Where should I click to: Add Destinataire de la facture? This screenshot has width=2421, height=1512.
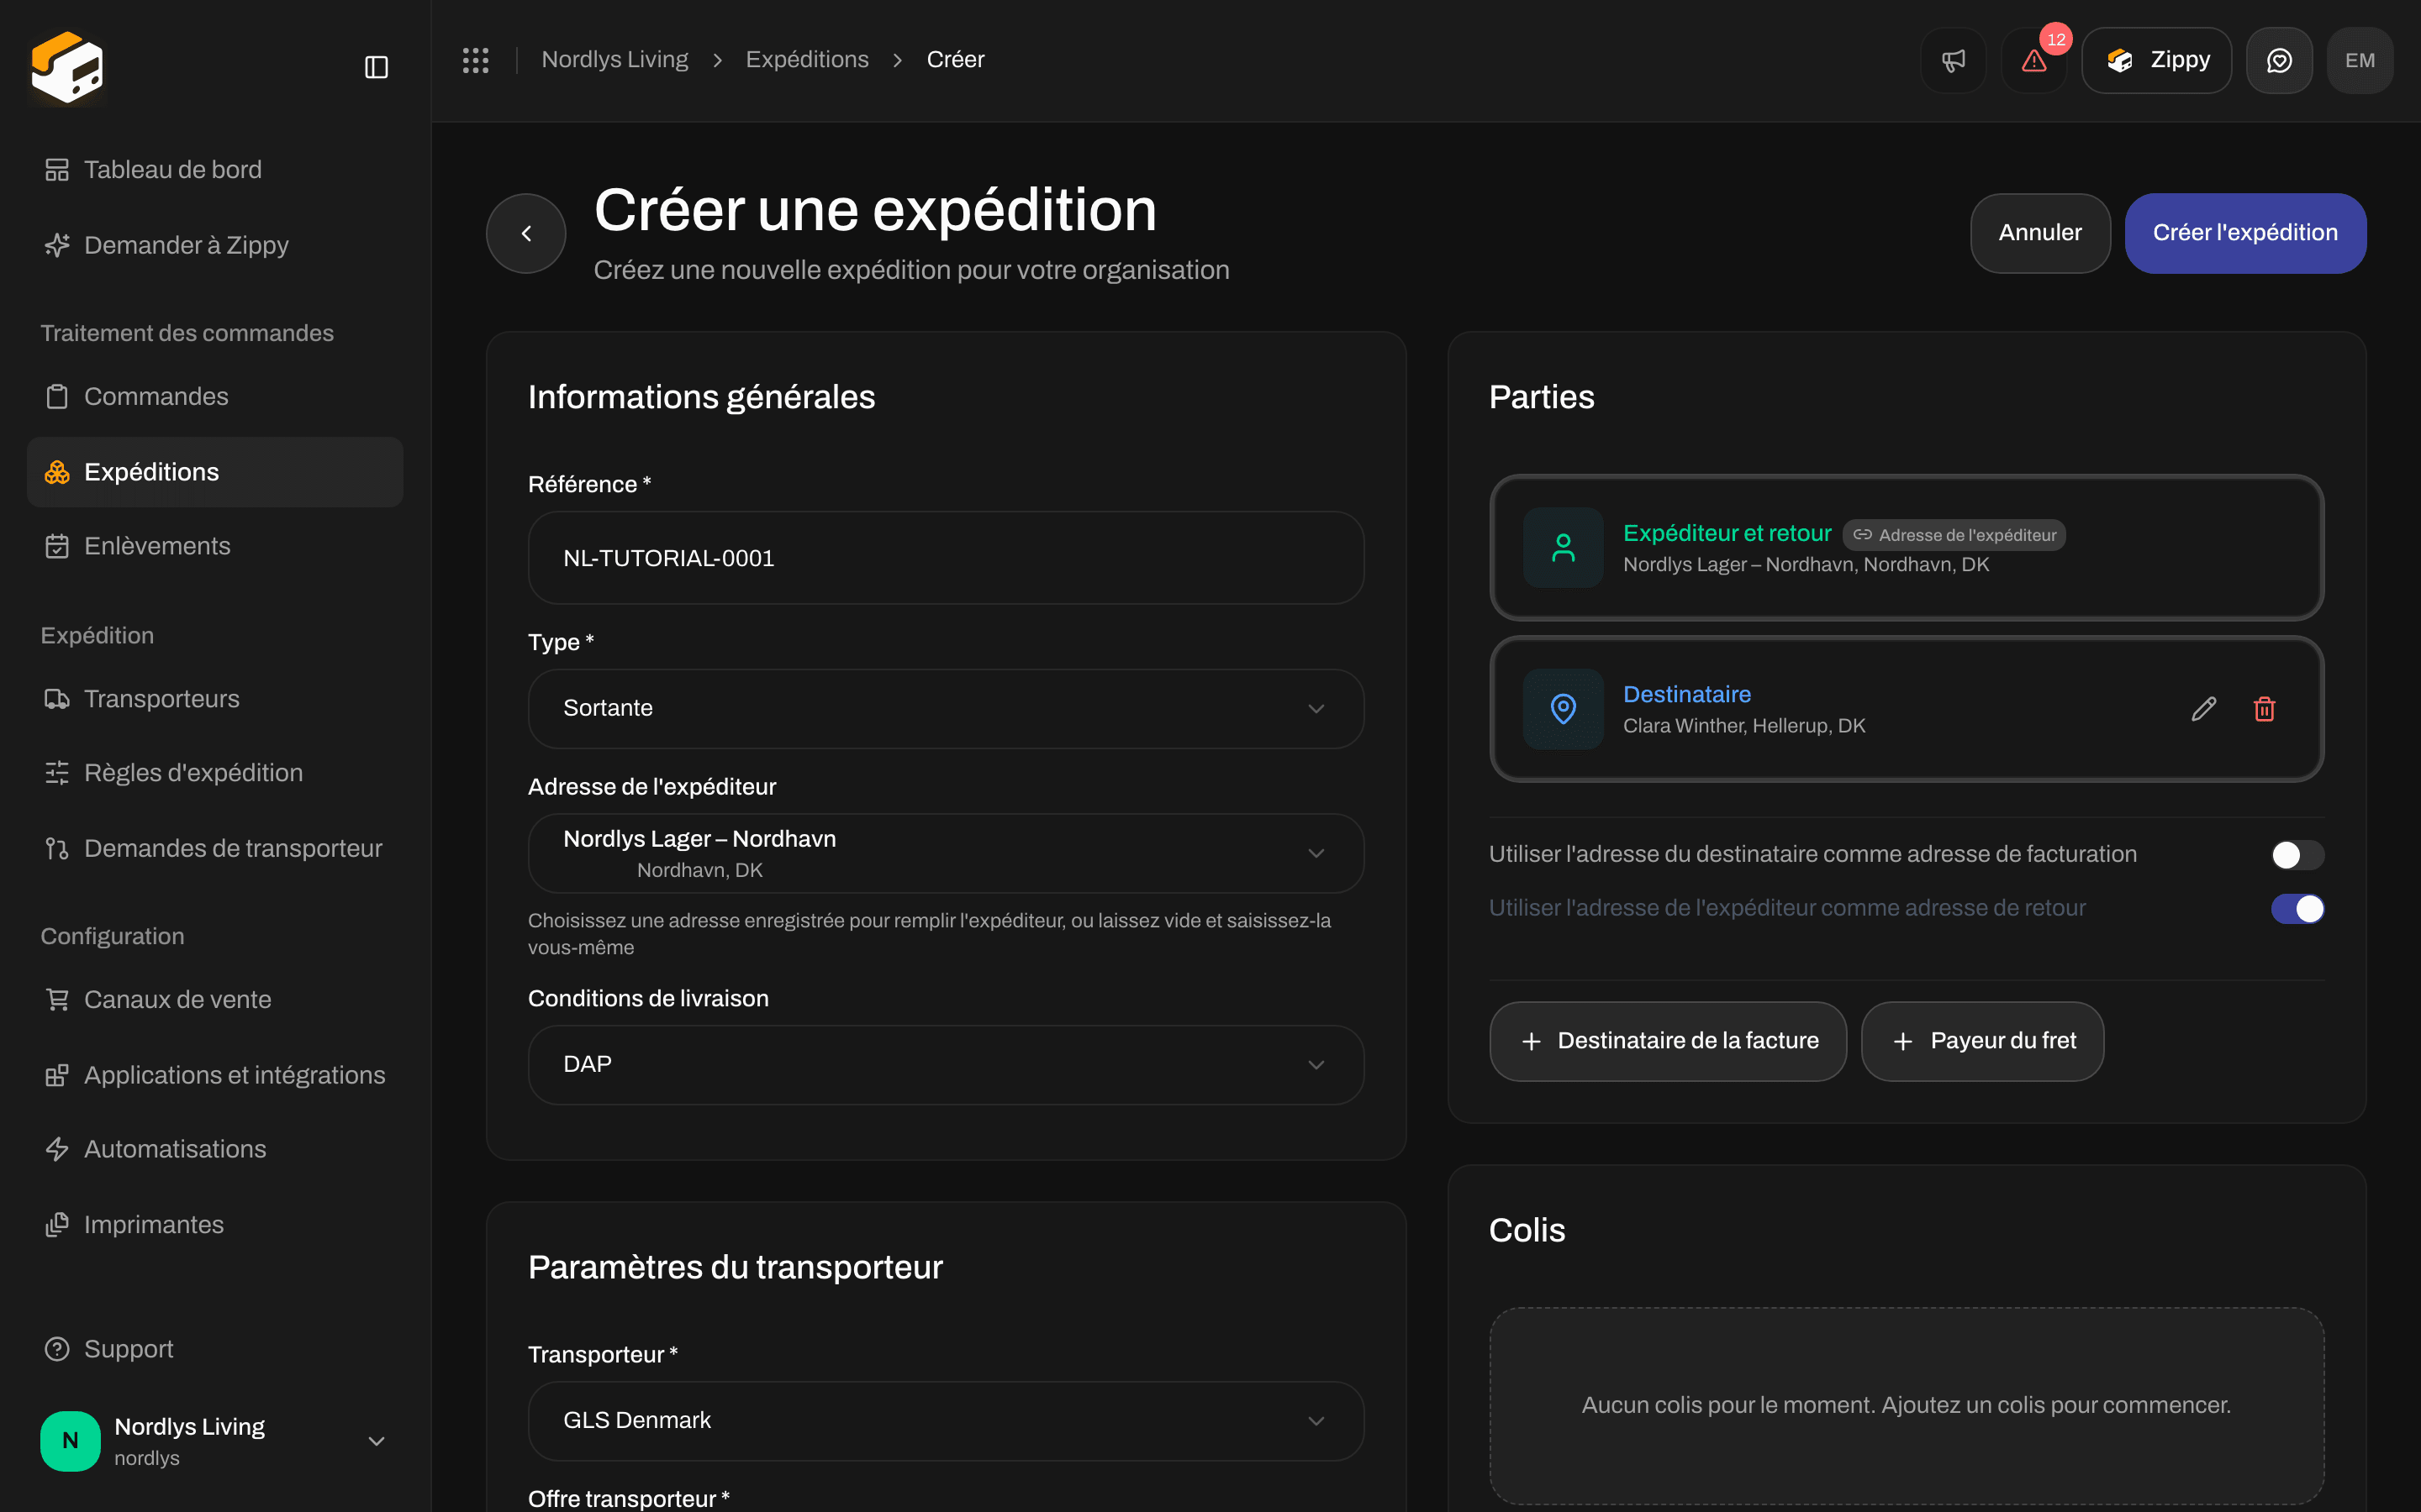click(x=1668, y=1041)
